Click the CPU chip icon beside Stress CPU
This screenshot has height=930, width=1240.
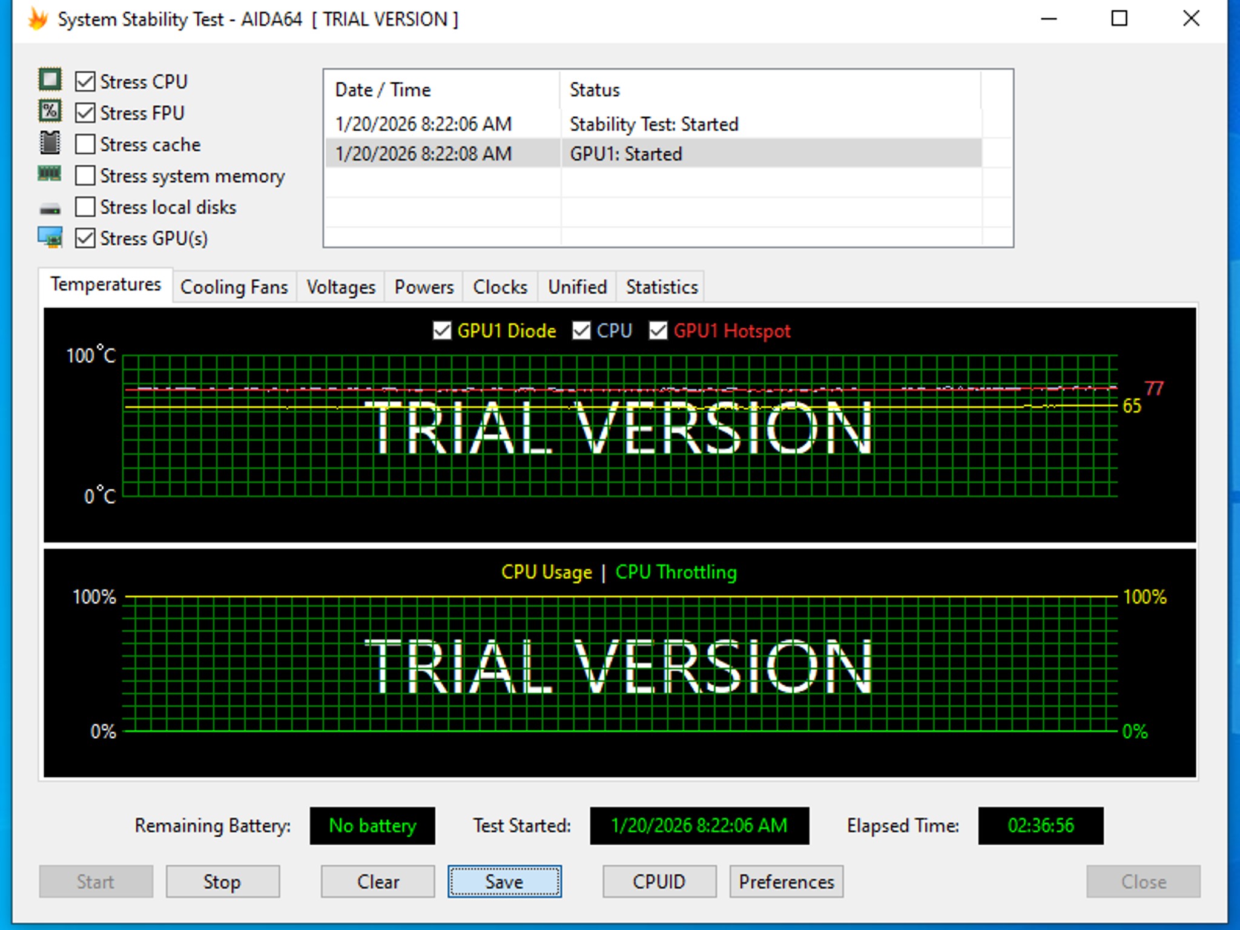pyautogui.click(x=50, y=80)
